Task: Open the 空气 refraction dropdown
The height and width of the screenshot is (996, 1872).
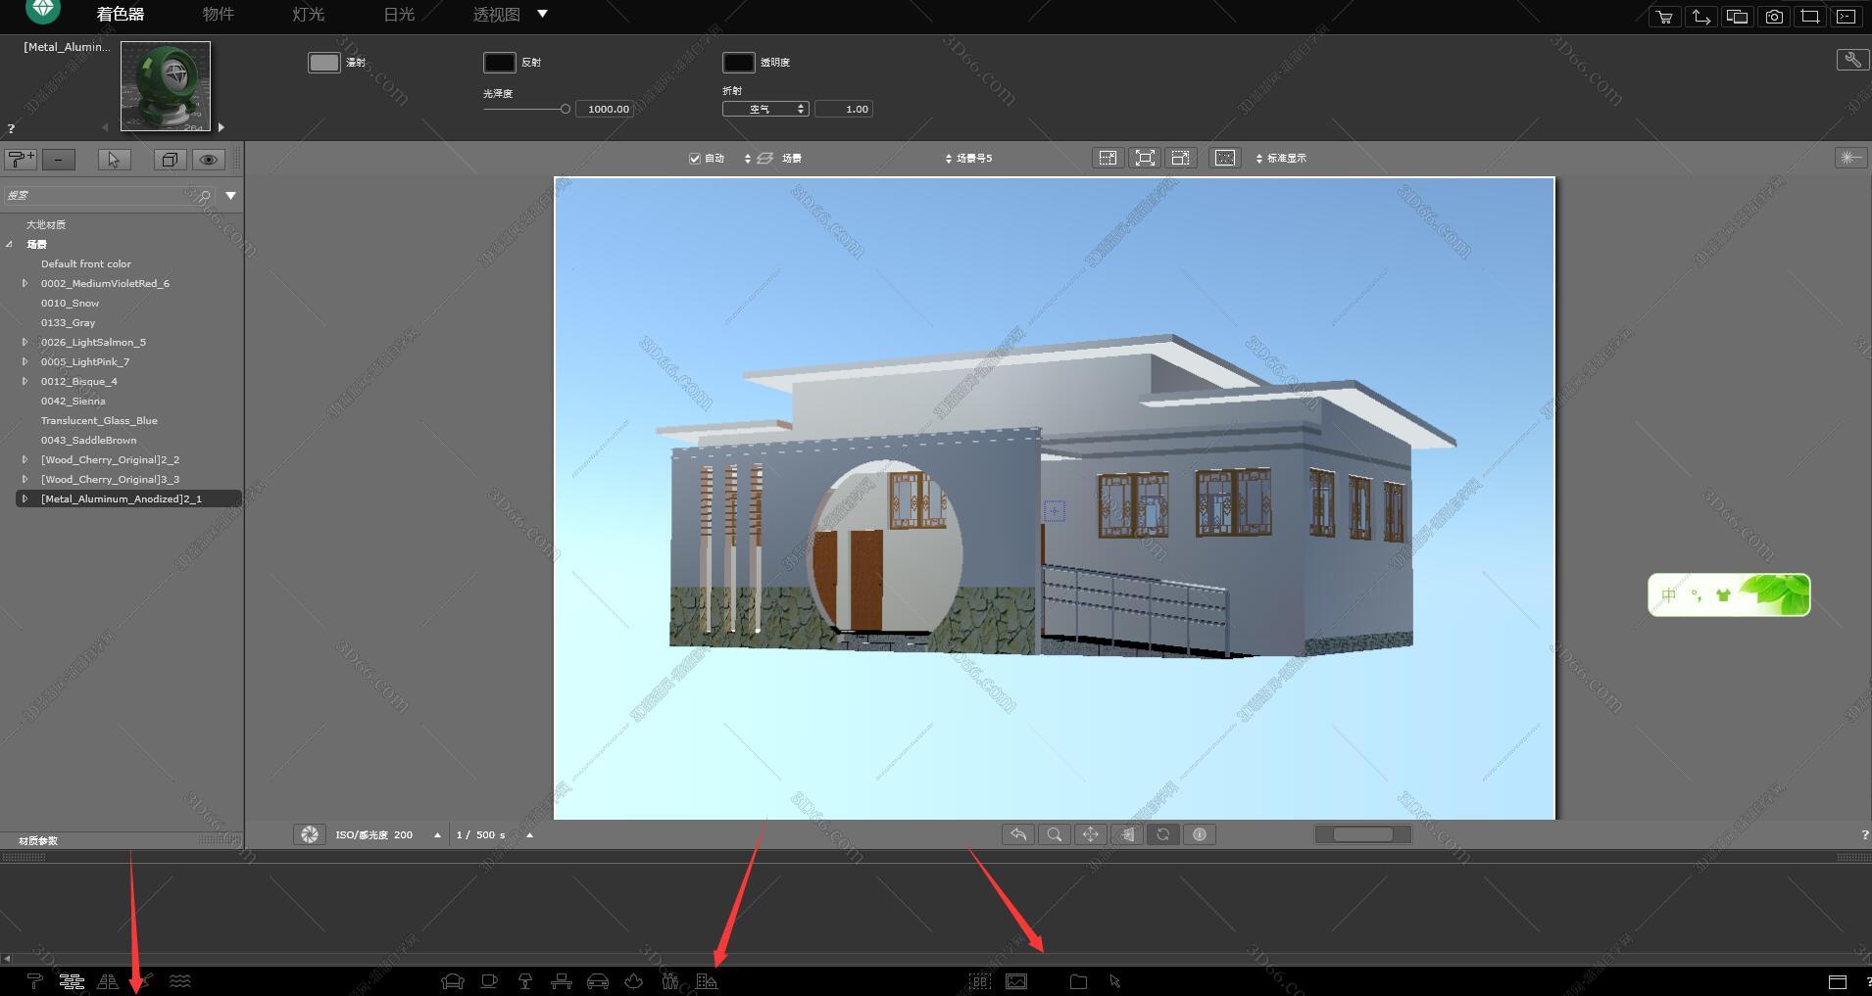Action: point(764,108)
